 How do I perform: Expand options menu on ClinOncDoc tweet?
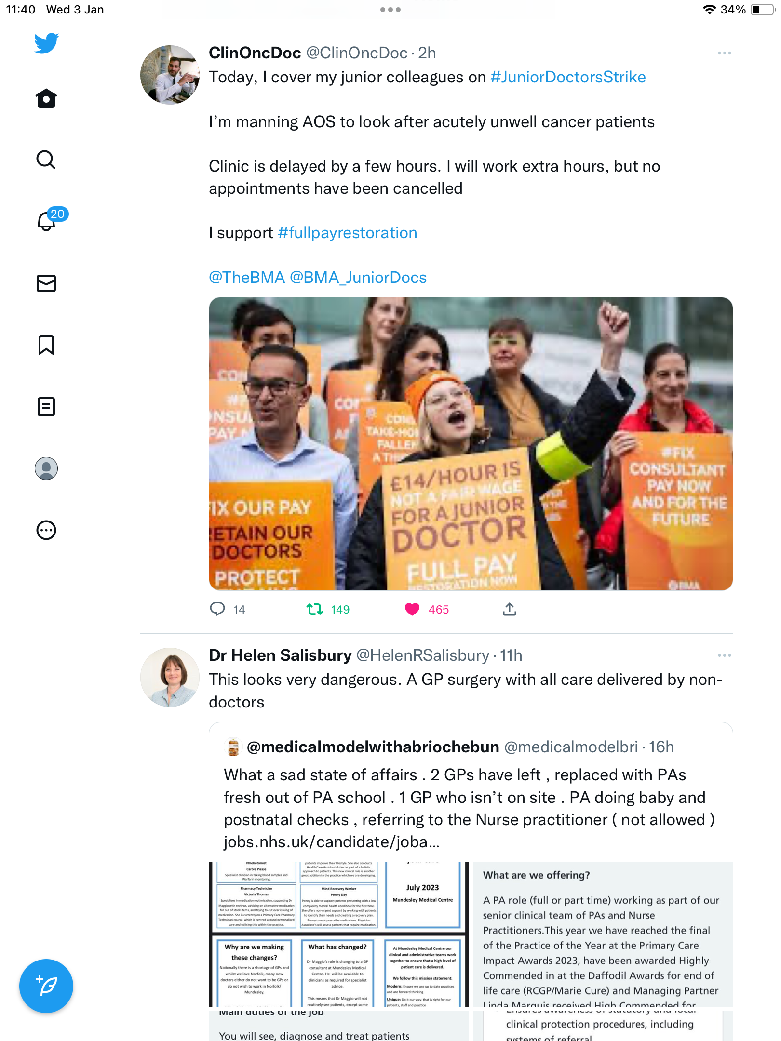[x=724, y=53]
